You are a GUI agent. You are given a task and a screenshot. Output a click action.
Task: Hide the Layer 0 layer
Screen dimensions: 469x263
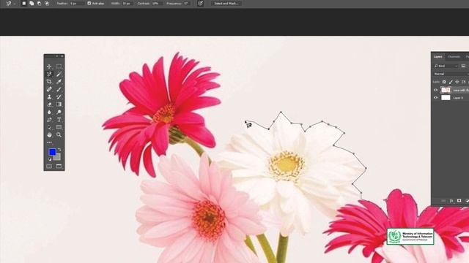(x=435, y=97)
